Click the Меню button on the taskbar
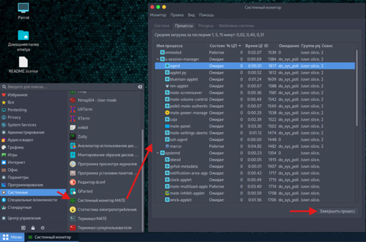 [12, 237]
